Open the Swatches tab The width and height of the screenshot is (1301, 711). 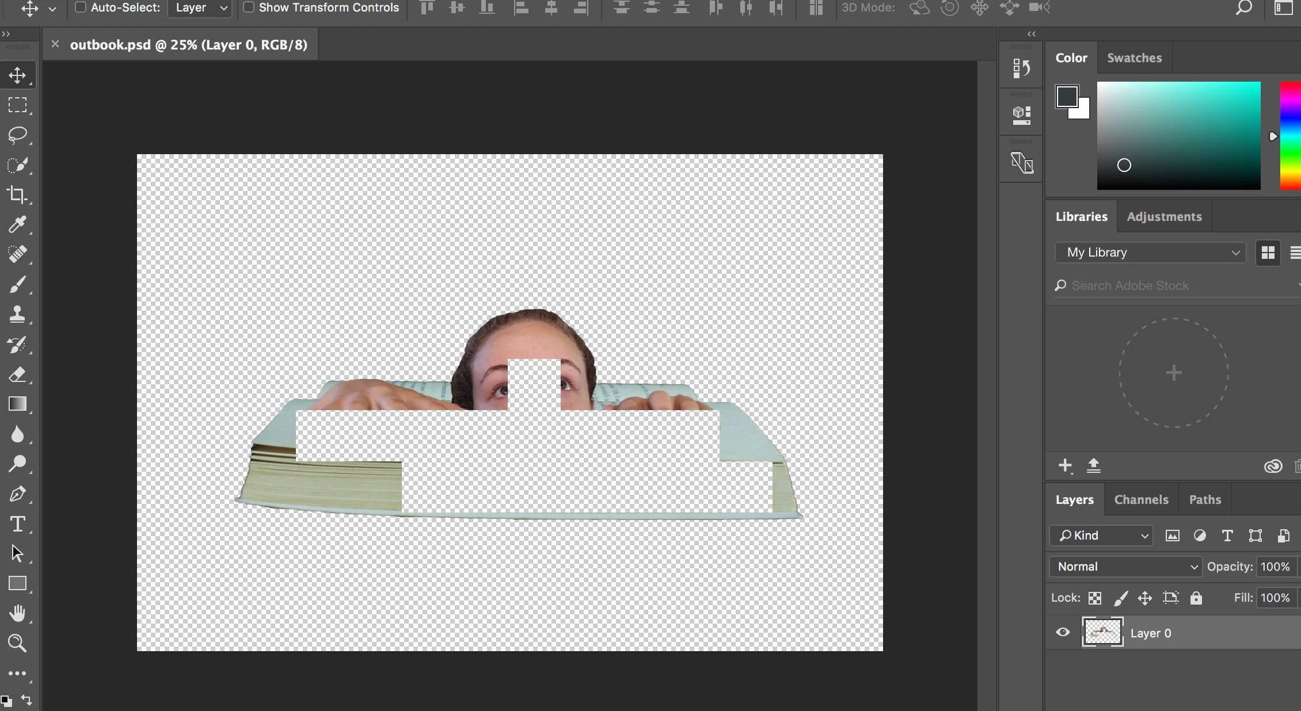pos(1134,58)
